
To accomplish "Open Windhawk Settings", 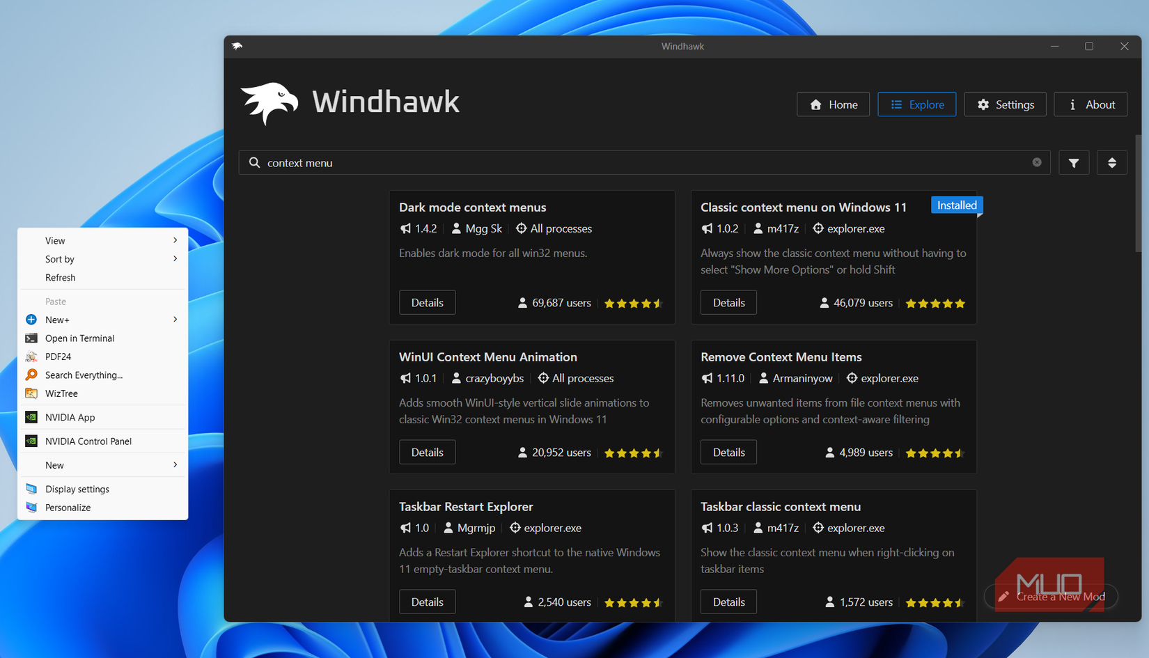I will [1005, 104].
